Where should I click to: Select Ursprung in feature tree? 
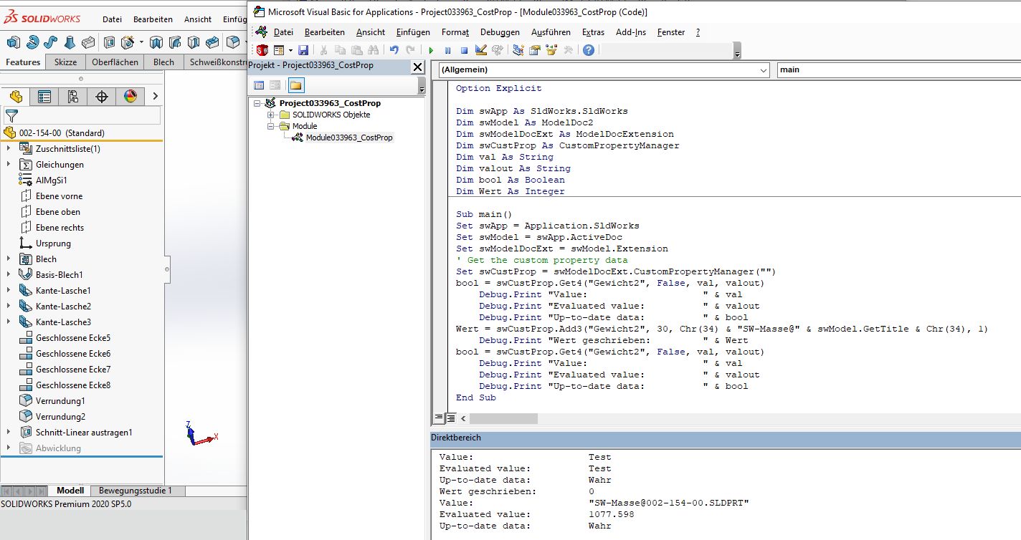point(53,243)
